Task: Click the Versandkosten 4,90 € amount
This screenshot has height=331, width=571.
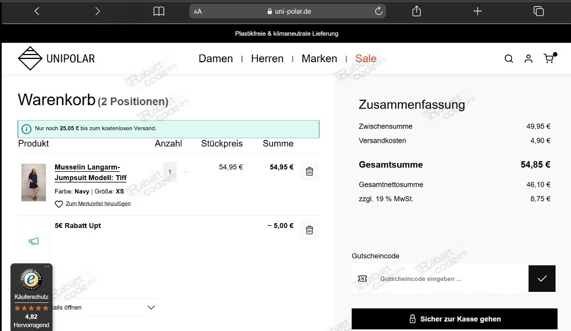Action: [x=541, y=140]
